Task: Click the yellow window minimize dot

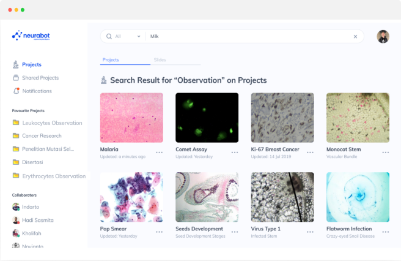Action: [17, 10]
